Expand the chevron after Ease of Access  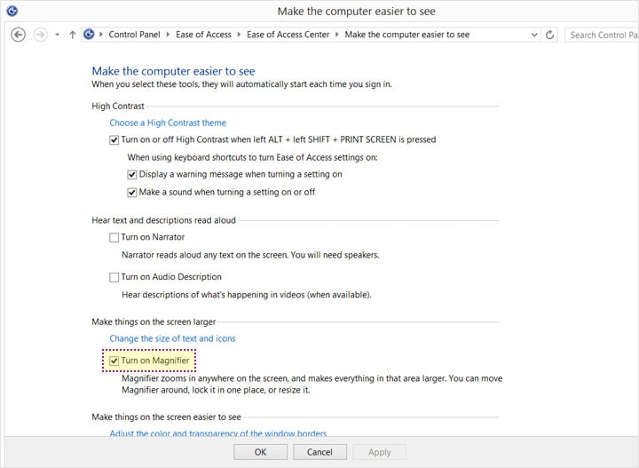[x=239, y=35]
